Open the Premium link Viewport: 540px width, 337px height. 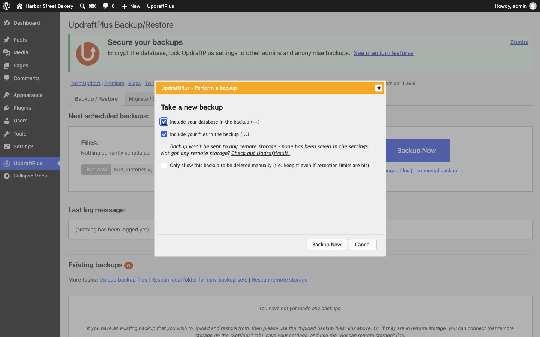[x=114, y=83]
